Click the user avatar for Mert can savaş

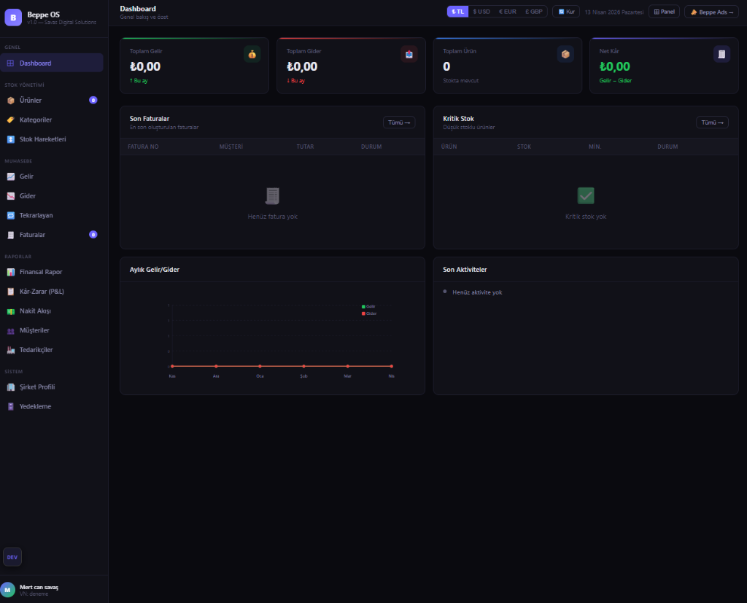8,589
